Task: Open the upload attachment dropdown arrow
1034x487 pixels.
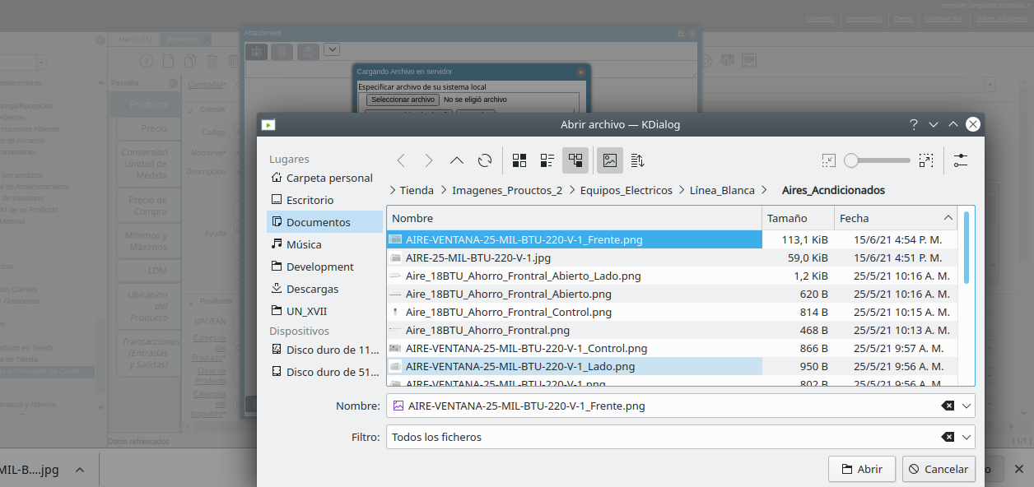Action: (331, 50)
